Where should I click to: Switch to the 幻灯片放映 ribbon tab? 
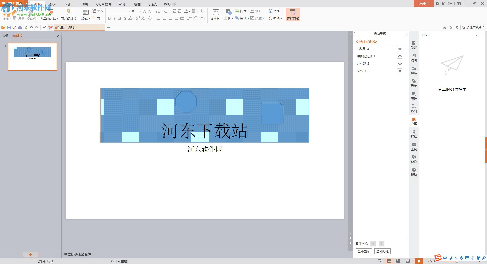pyautogui.click(x=103, y=4)
